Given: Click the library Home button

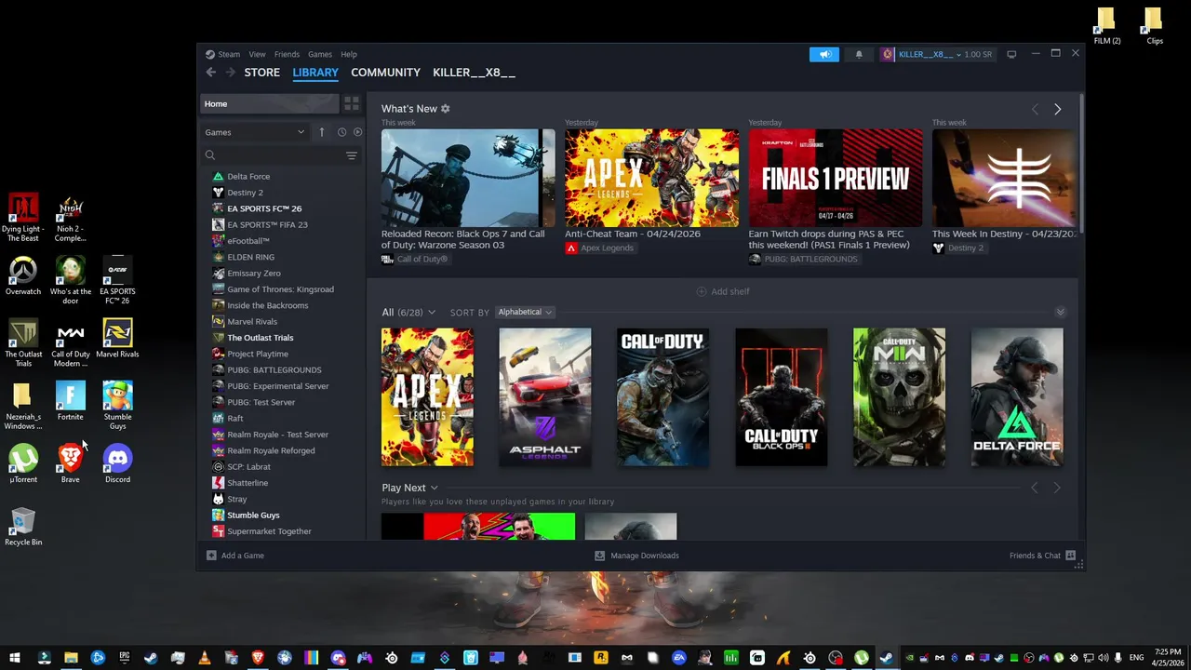Looking at the screenshot, I should [x=268, y=104].
